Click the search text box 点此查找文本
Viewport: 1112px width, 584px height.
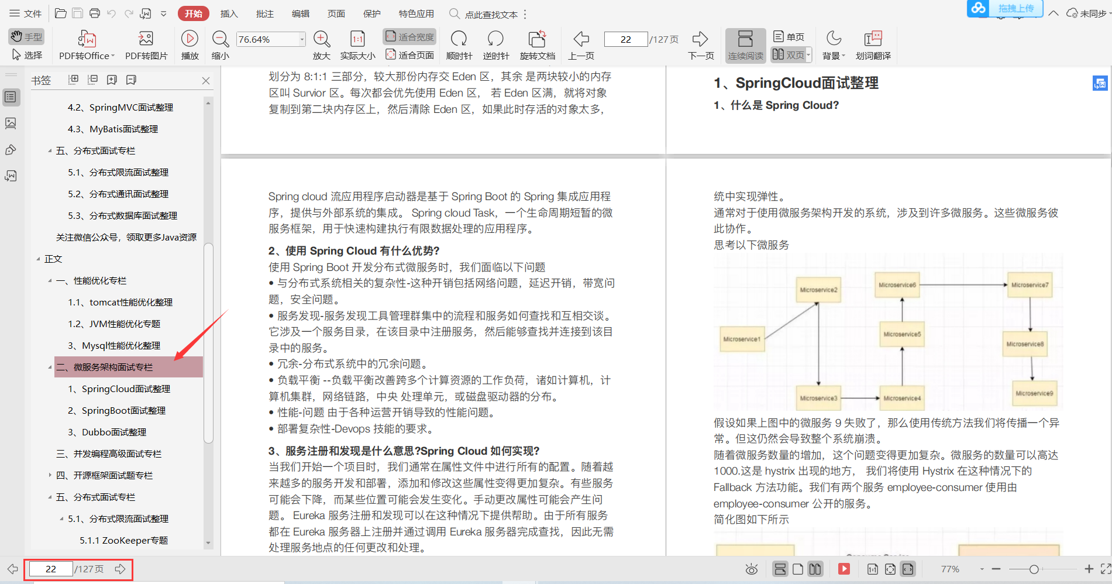[x=491, y=14]
